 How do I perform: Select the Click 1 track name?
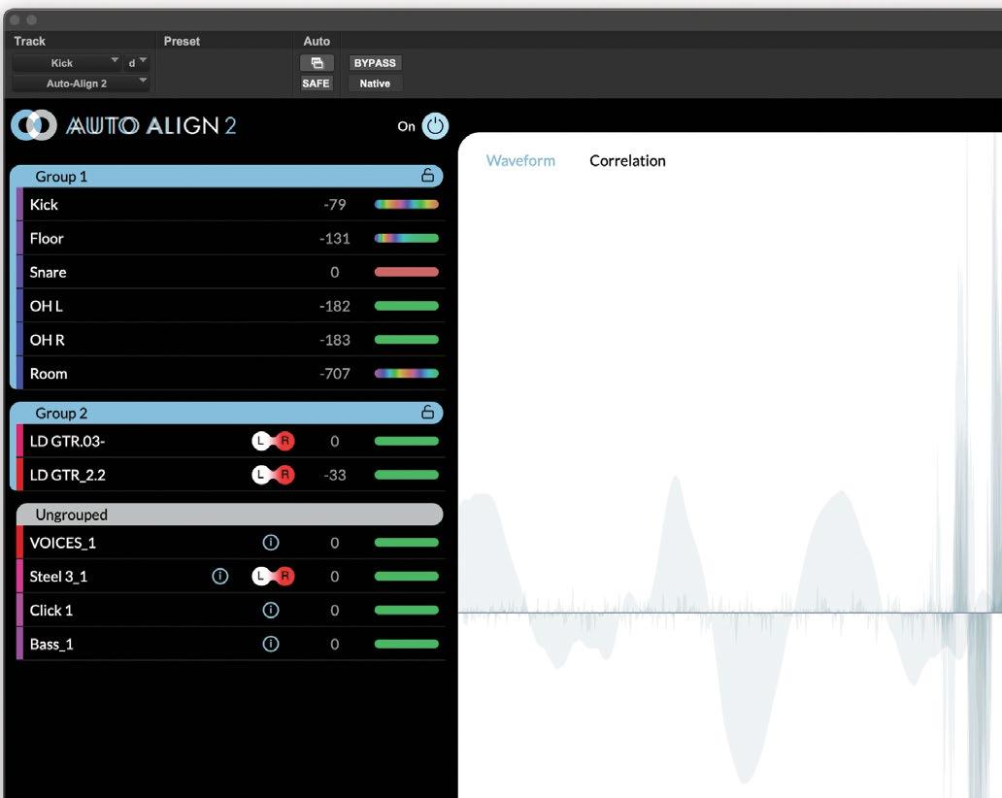(x=51, y=611)
